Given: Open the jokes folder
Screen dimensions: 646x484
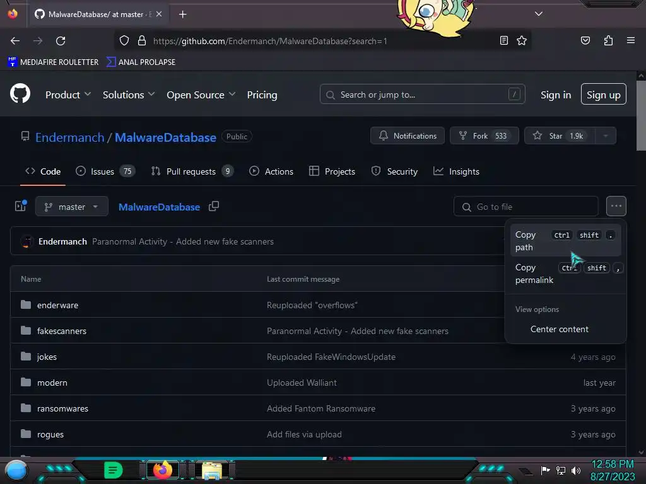Looking at the screenshot, I should (x=47, y=357).
